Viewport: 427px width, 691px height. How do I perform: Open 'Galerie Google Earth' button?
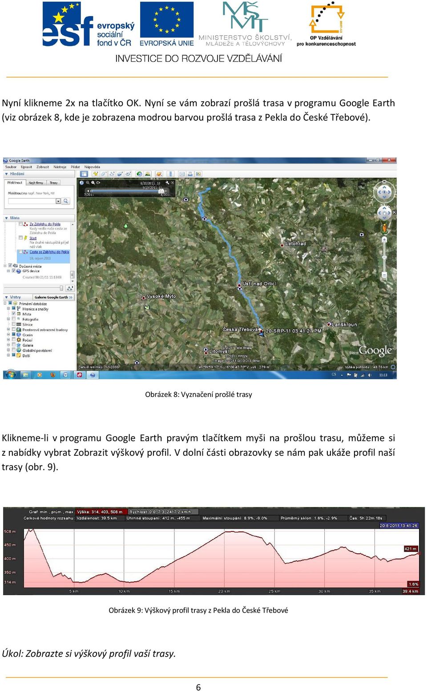pyautogui.click(x=53, y=297)
